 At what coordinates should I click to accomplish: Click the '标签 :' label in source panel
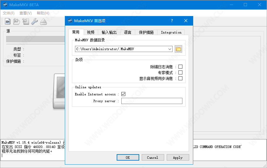(x=19, y=55)
